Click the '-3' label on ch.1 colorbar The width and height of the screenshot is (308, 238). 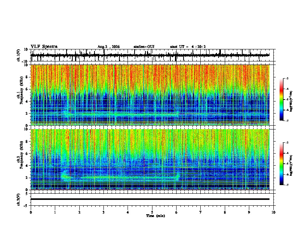click(287, 78)
